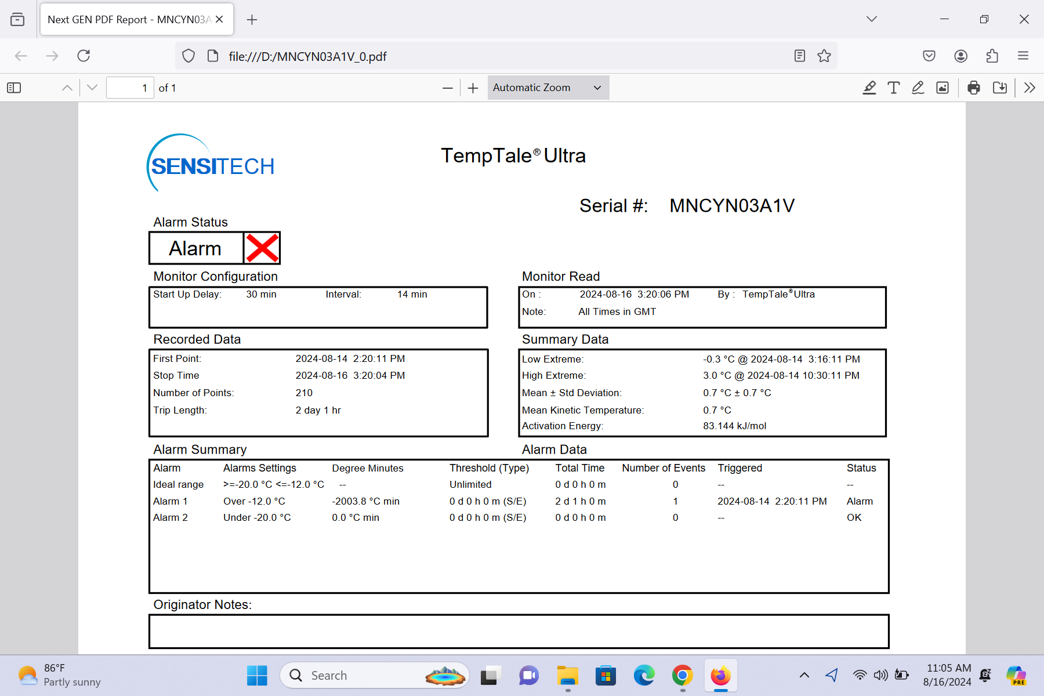Viewport: 1044px width, 696px height.
Task: Open Firefox View recent browsing
Action: tap(17, 19)
